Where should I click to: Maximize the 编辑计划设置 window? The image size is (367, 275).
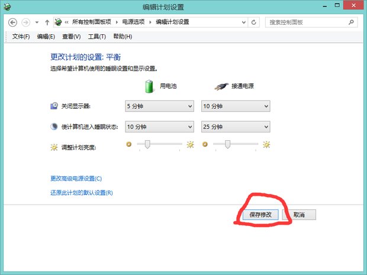(x=337, y=5)
